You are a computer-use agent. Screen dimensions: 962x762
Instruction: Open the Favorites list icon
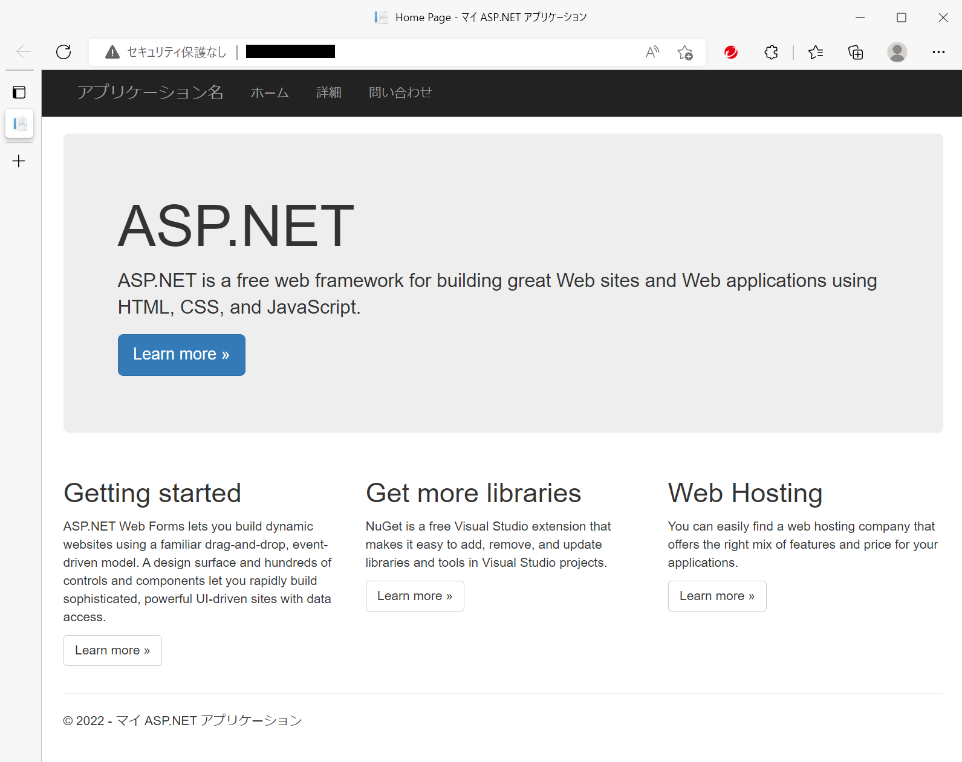(816, 53)
